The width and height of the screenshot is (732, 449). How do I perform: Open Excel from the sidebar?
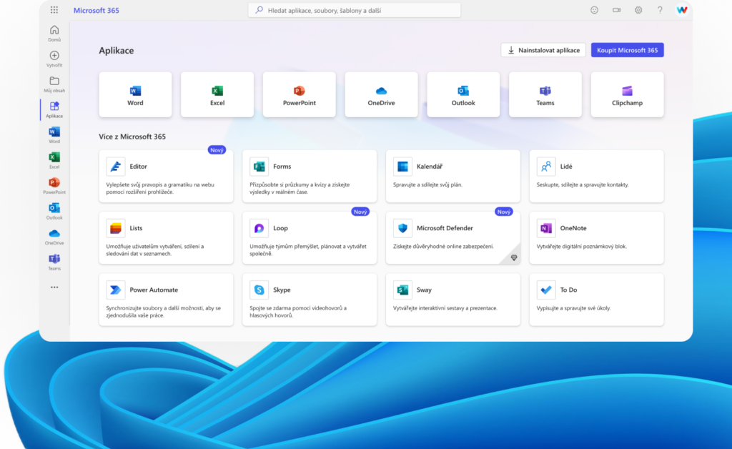(x=54, y=161)
